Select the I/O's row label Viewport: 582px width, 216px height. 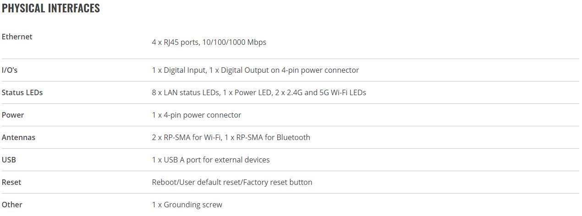point(10,70)
